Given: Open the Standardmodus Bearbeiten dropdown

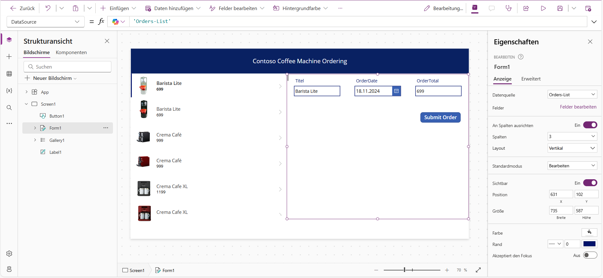Looking at the screenshot, I should pyautogui.click(x=572, y=165).
